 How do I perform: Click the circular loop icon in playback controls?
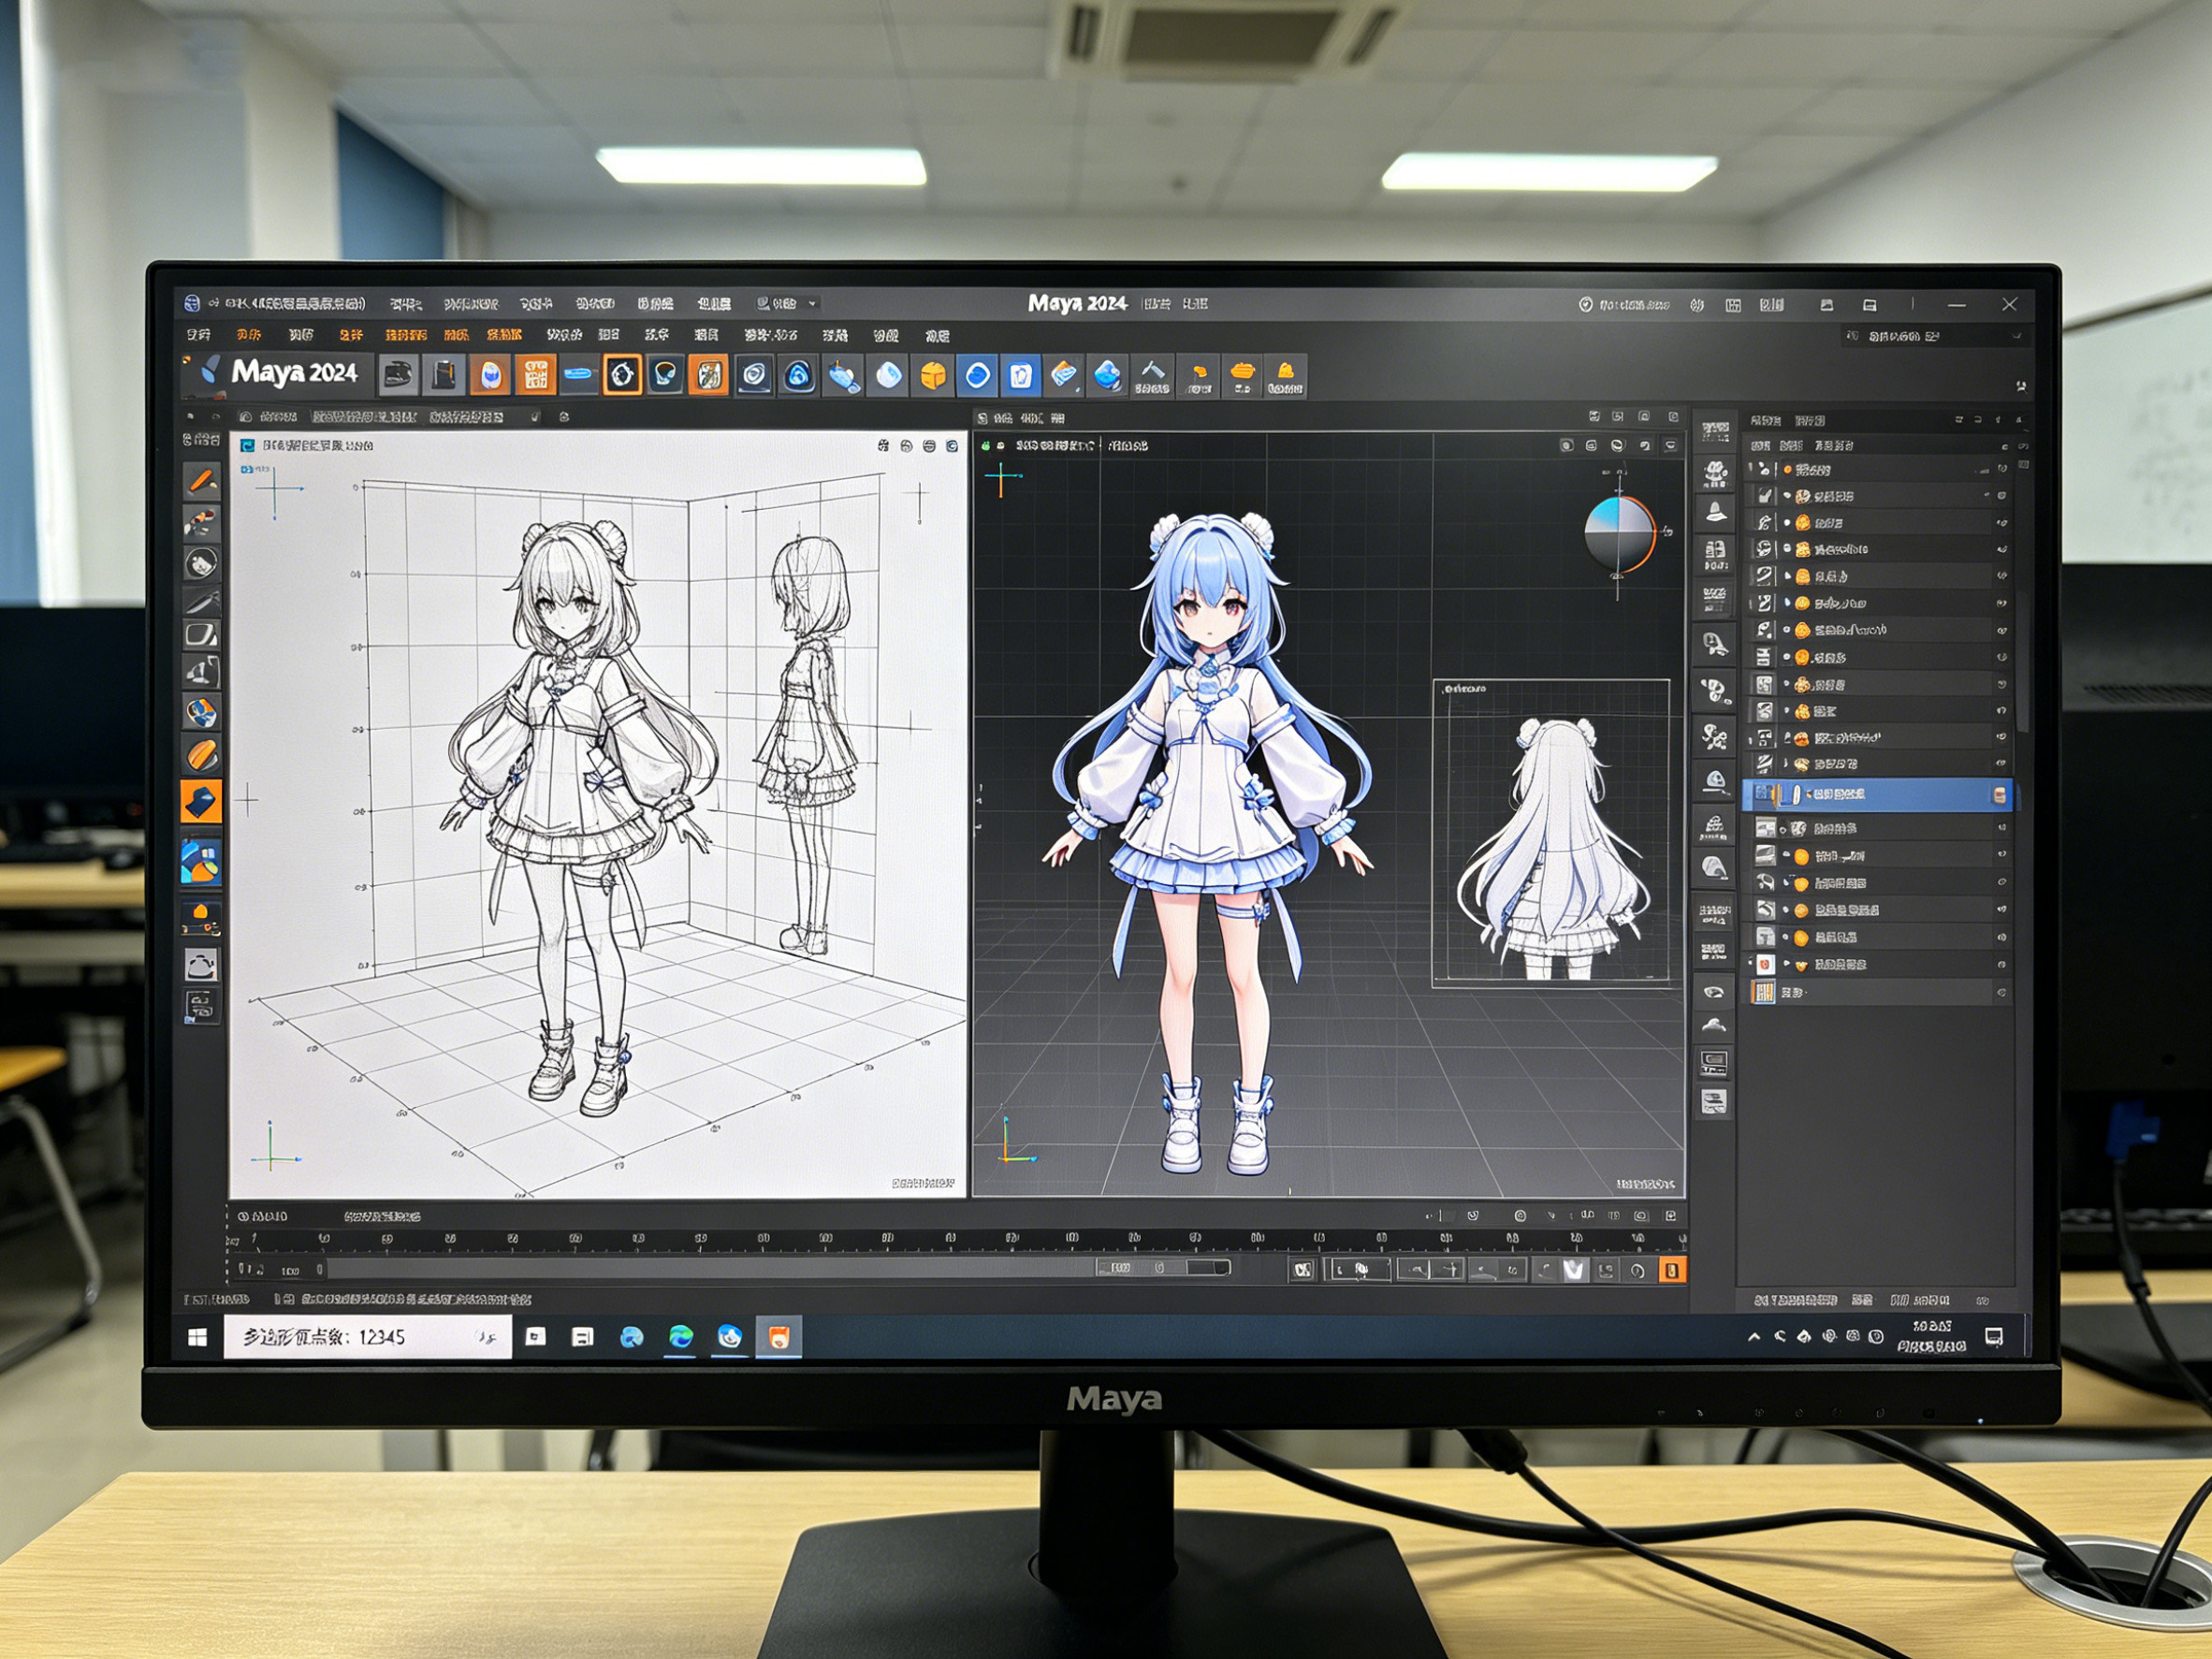1637,1271
